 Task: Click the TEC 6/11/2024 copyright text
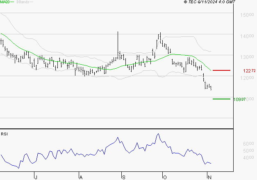(x=209, y=2)
